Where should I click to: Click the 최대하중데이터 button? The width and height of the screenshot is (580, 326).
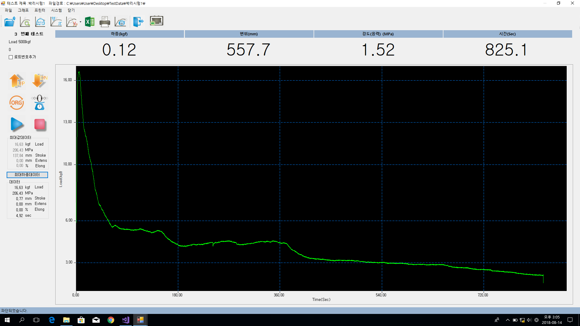click(x=27, y=175)
